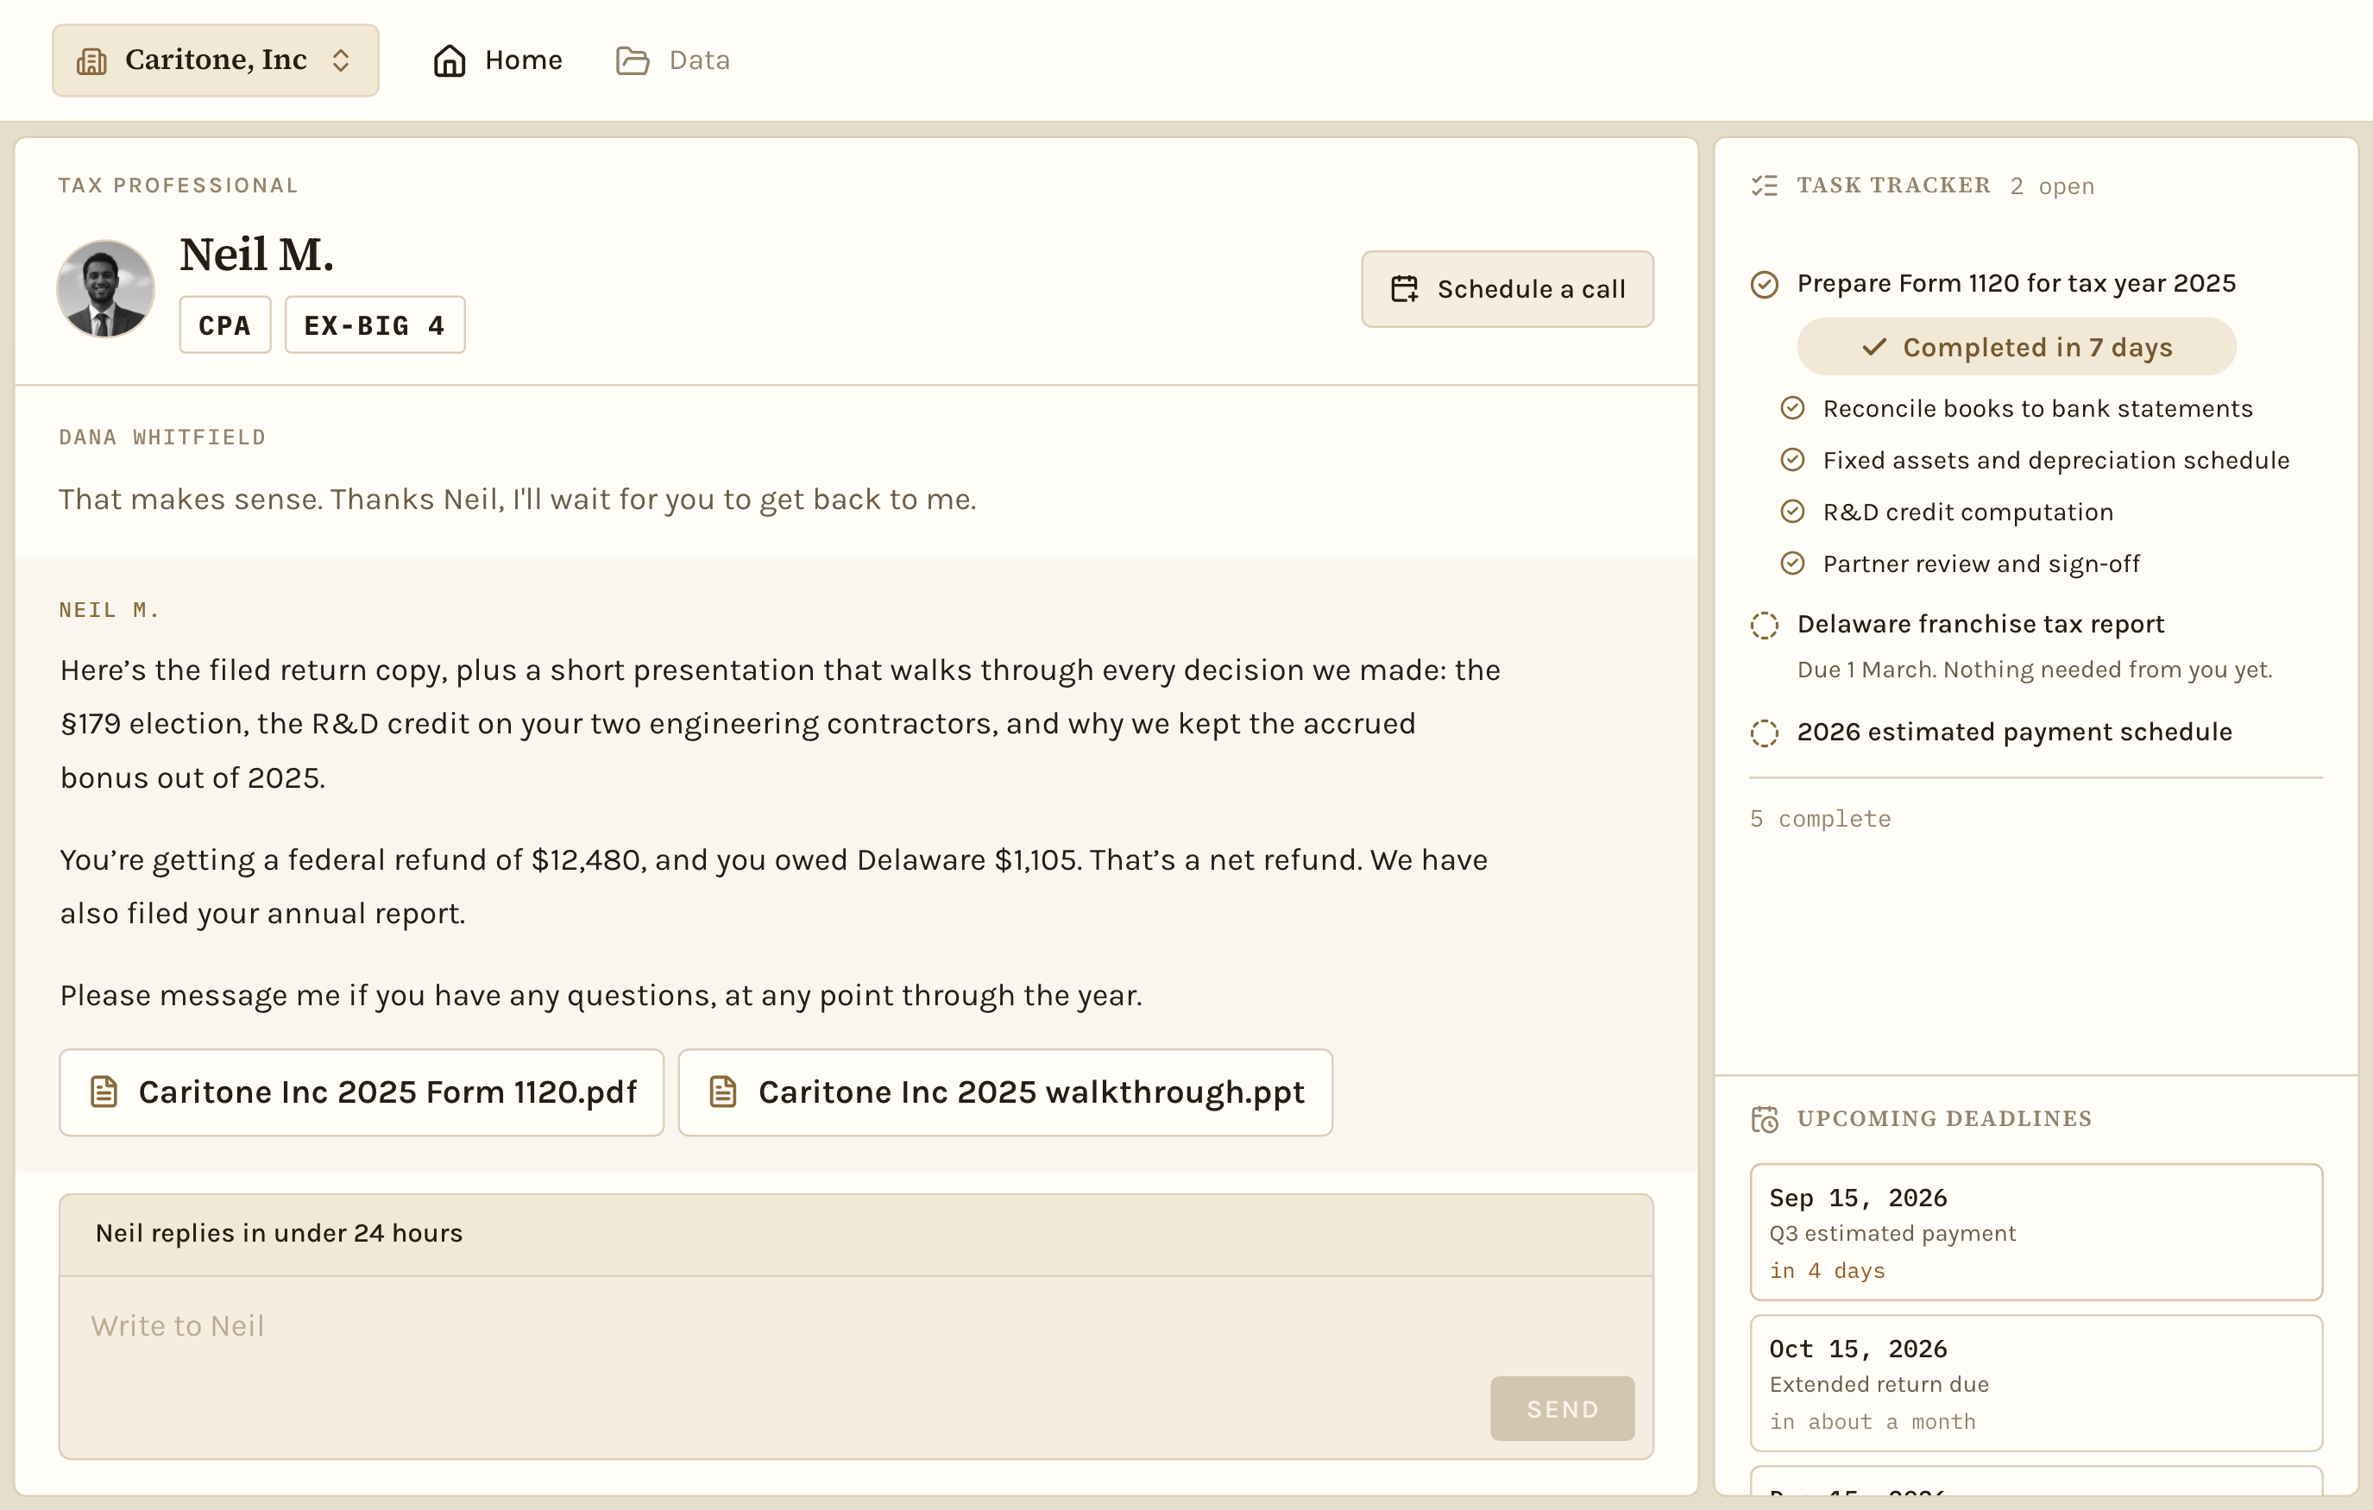Click the file icon on walkthrough.ppt
Viewport: 2373px width, 1510px height.
click(x=723, y=1092)
